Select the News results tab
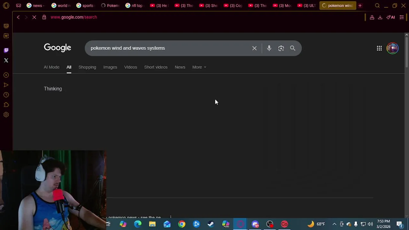Image resolution: width=409 pixels, height=230 pixels. point(180,67)
